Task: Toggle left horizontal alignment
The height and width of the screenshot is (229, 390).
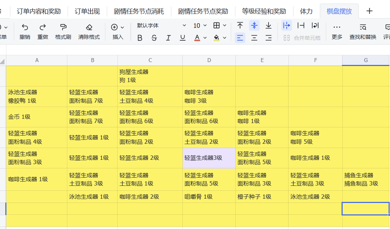Action: 240,38
